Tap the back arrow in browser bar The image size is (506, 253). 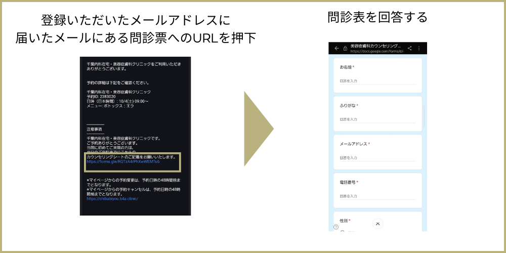pyautogui.click(x=336, y=49)
